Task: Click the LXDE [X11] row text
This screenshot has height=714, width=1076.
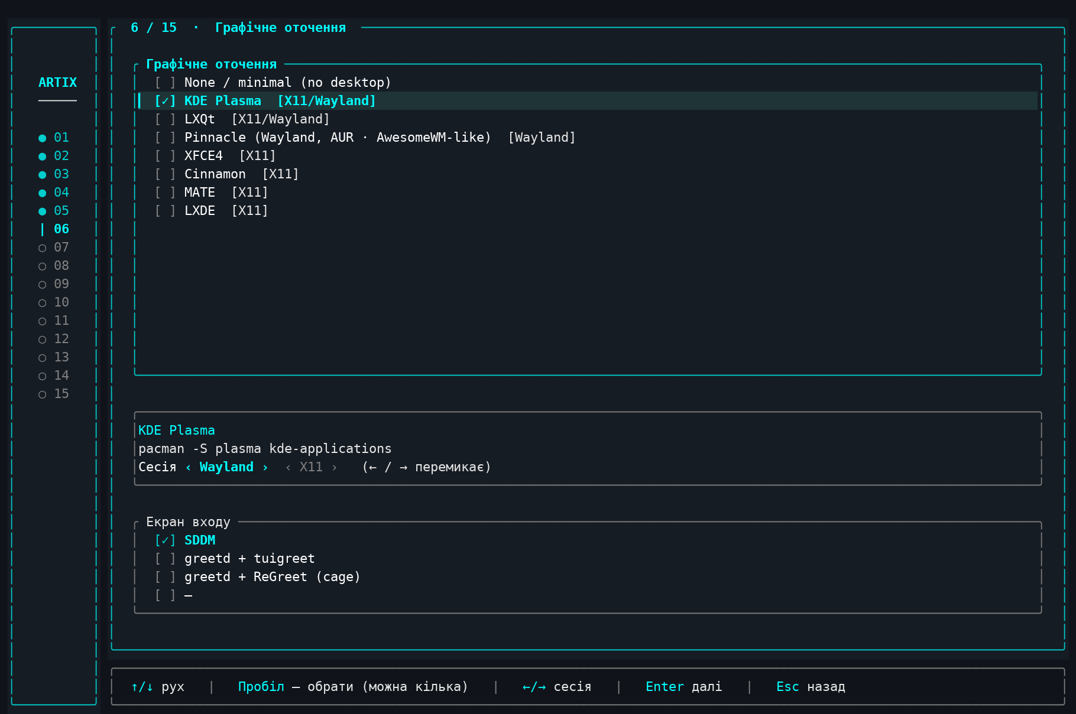Action: click(x=226, y=211)
